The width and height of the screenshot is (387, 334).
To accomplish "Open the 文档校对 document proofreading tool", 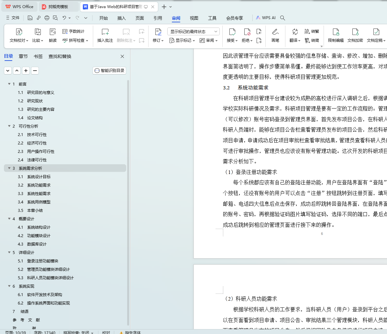I will coord(19,35).
